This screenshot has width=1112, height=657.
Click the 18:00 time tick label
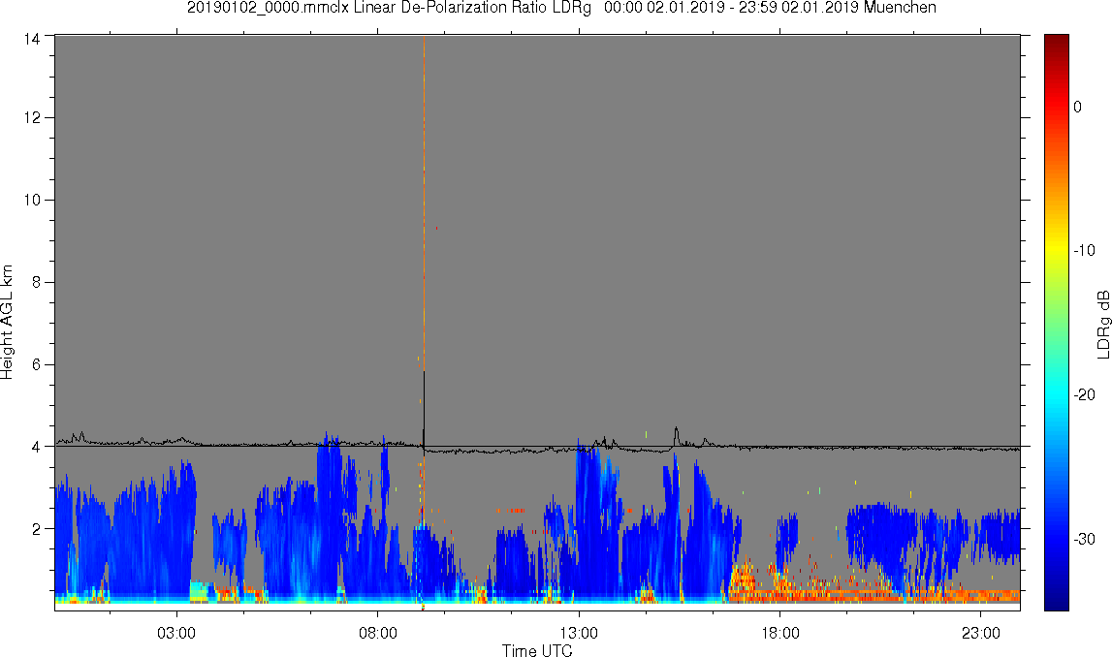780,633
